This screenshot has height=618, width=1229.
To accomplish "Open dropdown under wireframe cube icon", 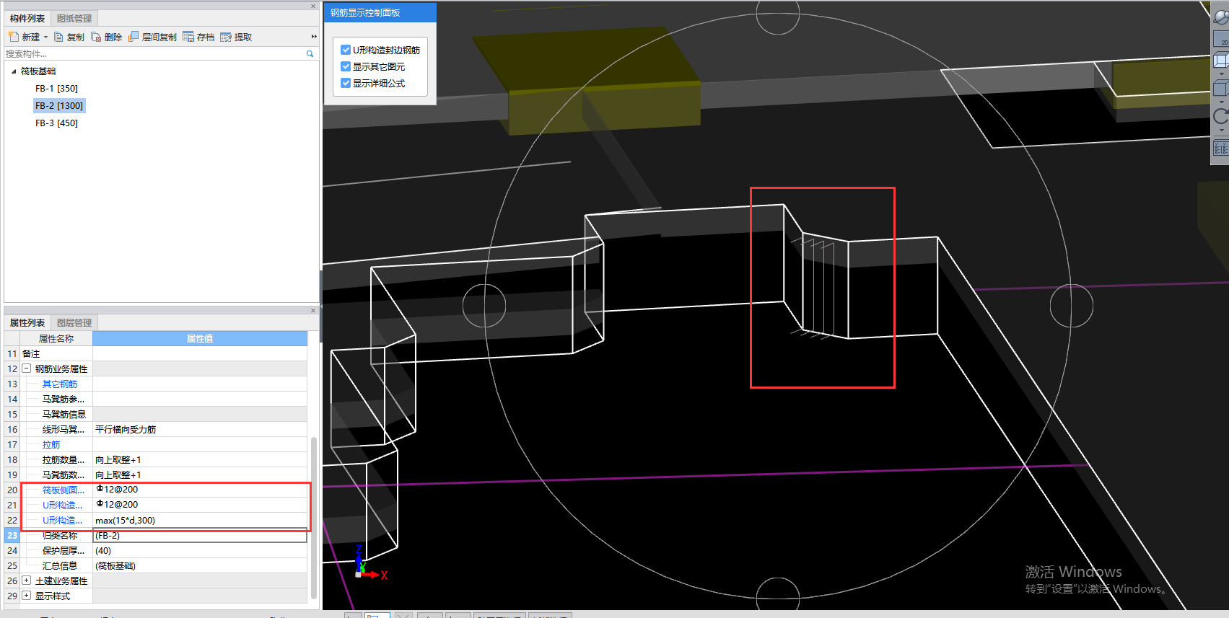I will 1221,74.
